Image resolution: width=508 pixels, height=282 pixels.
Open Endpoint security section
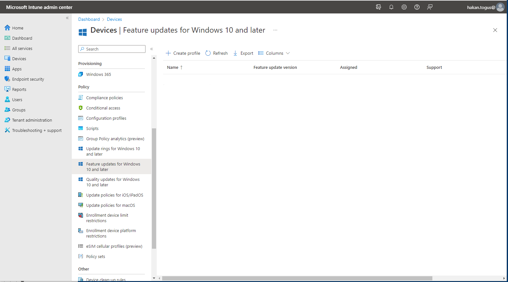pyautogui.click(x=28, y=79)
